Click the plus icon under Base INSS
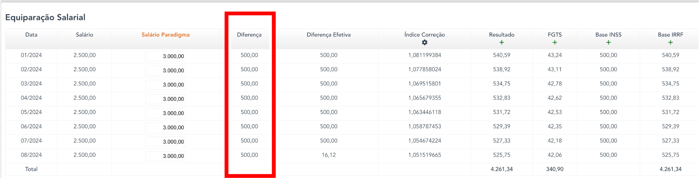This screenshot has width=699, height=178. (x=608, y=43)
